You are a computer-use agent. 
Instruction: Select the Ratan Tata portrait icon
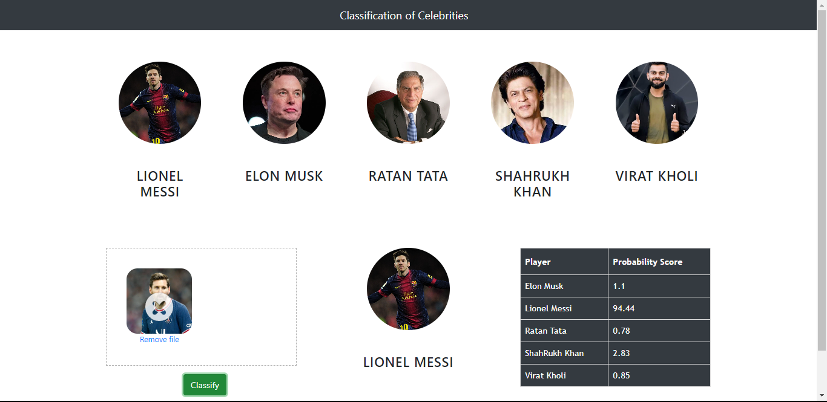coord(408,103)
